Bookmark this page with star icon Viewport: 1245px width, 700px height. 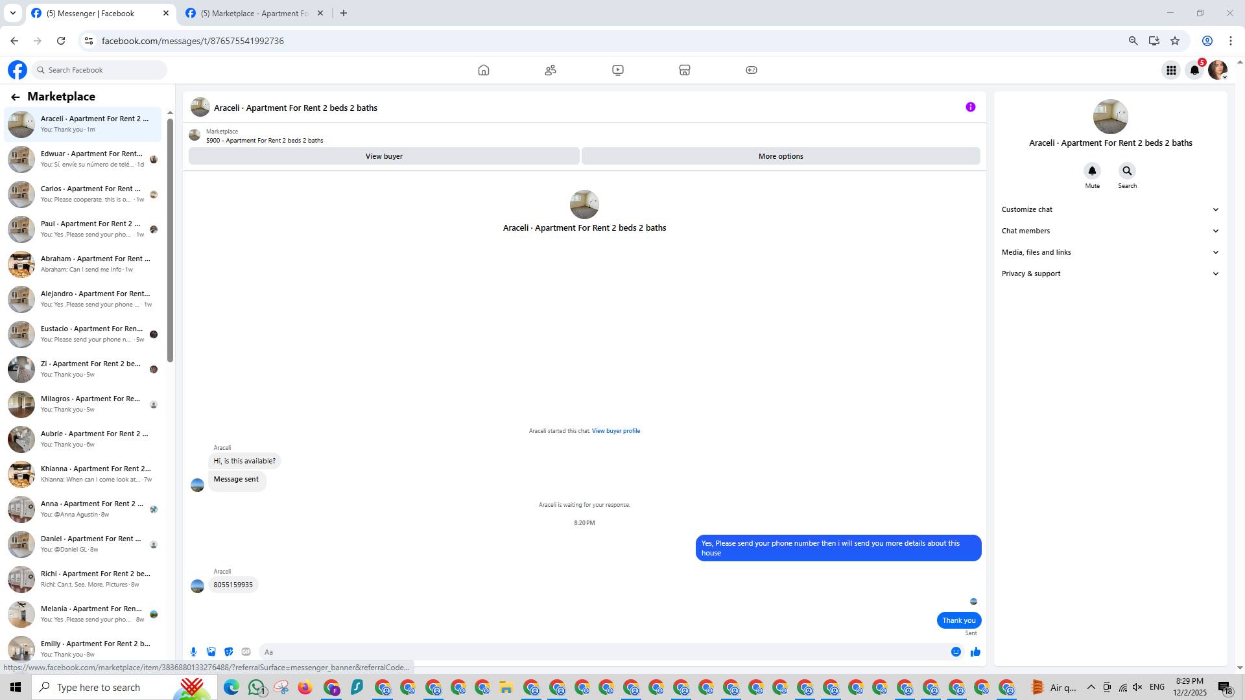(x=1175, y=41)
